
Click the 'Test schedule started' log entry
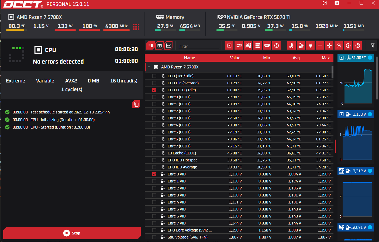point(70,112)
